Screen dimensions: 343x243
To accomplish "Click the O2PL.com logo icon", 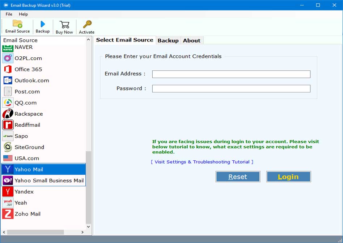I will [8, 58].
